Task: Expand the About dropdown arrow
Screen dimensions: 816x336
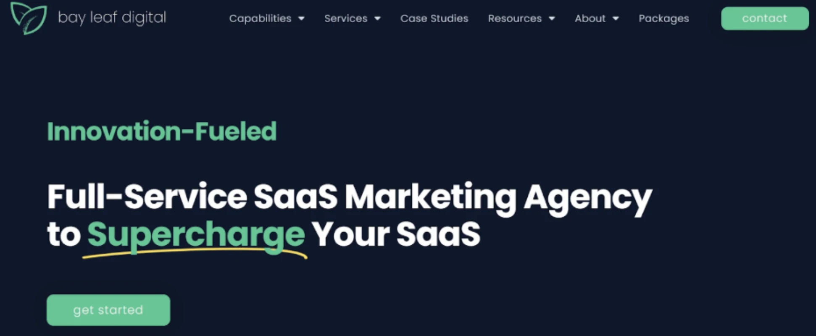Action: (x=616, y=18)
